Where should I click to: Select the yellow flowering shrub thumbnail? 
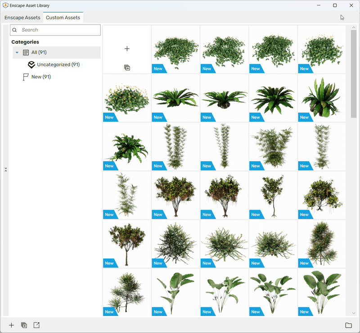coord(127,98)
